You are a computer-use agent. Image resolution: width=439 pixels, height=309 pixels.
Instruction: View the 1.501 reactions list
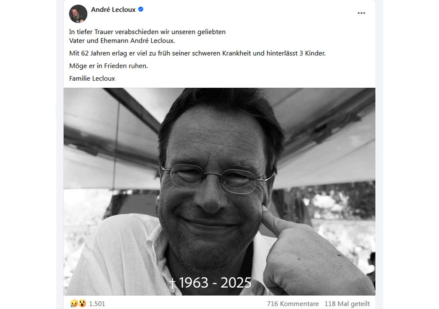[x=97, y=304]
